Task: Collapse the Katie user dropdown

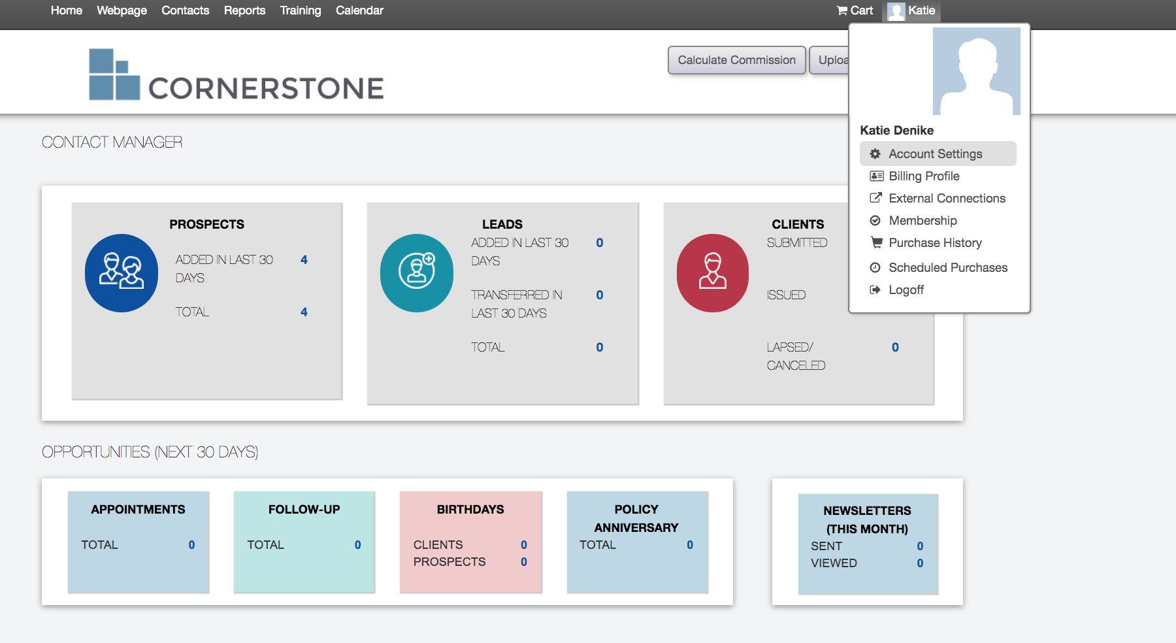Action: [x=911, y=11]
